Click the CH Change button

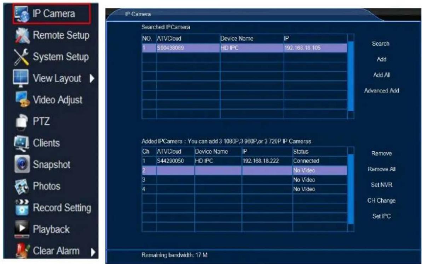click(381, 200)
